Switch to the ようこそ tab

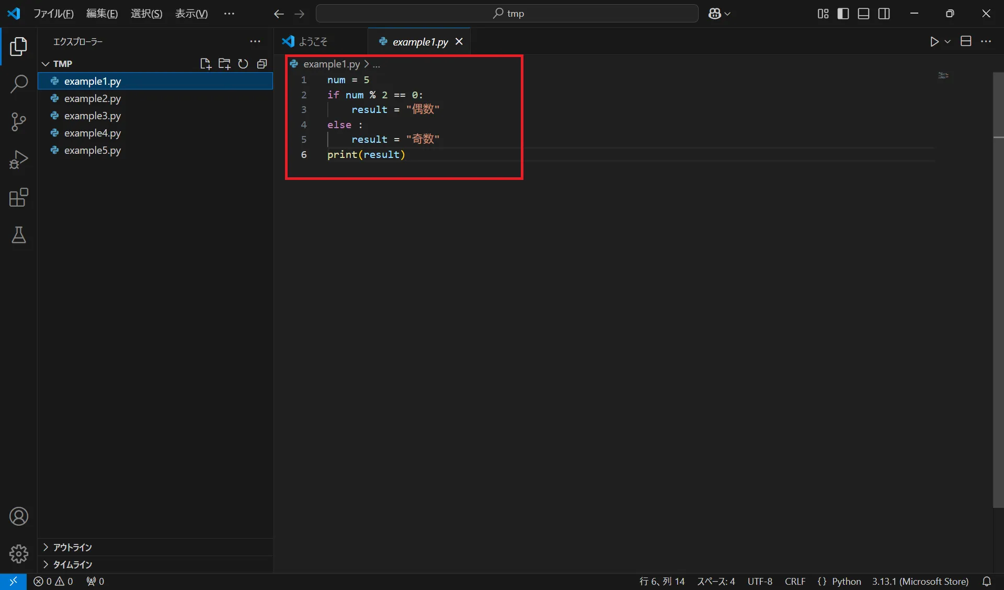[x=321, y=42]
